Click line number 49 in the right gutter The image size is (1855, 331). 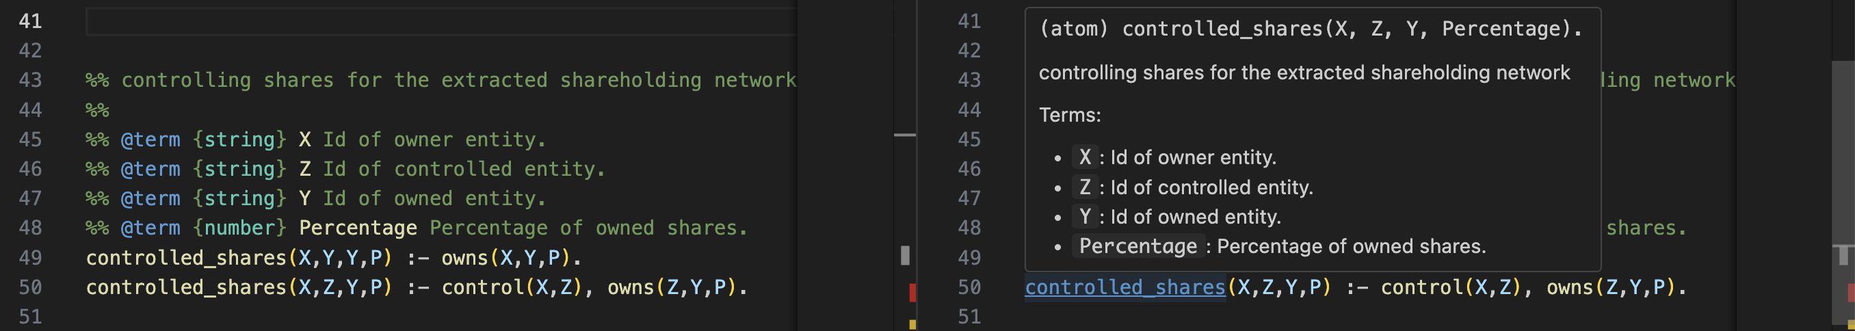click(969, 258)
